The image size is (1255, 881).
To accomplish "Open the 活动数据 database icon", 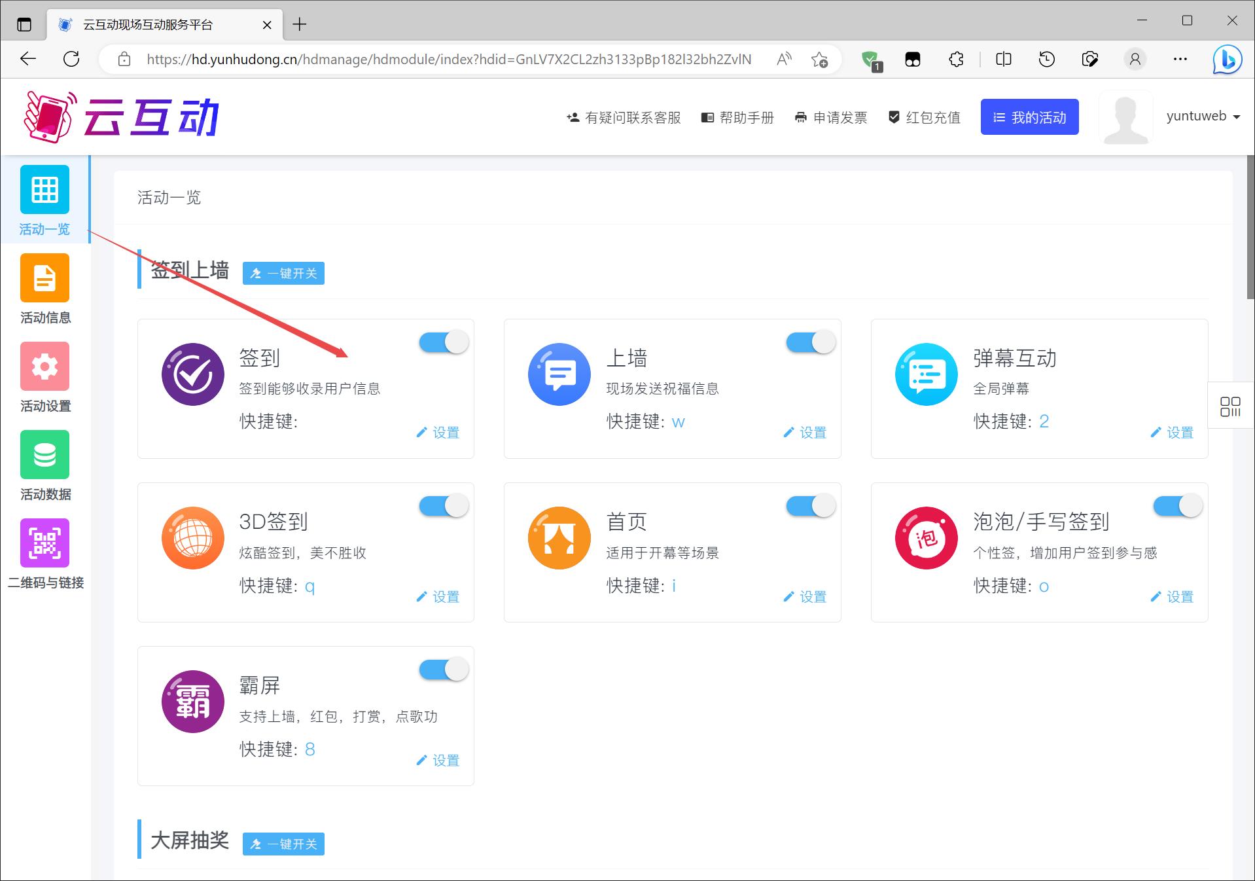I will coord(44,455).
